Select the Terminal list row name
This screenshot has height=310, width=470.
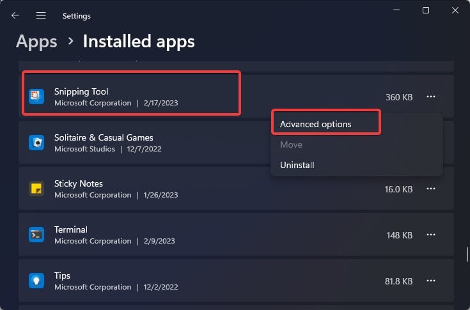(x=71, y=229)
